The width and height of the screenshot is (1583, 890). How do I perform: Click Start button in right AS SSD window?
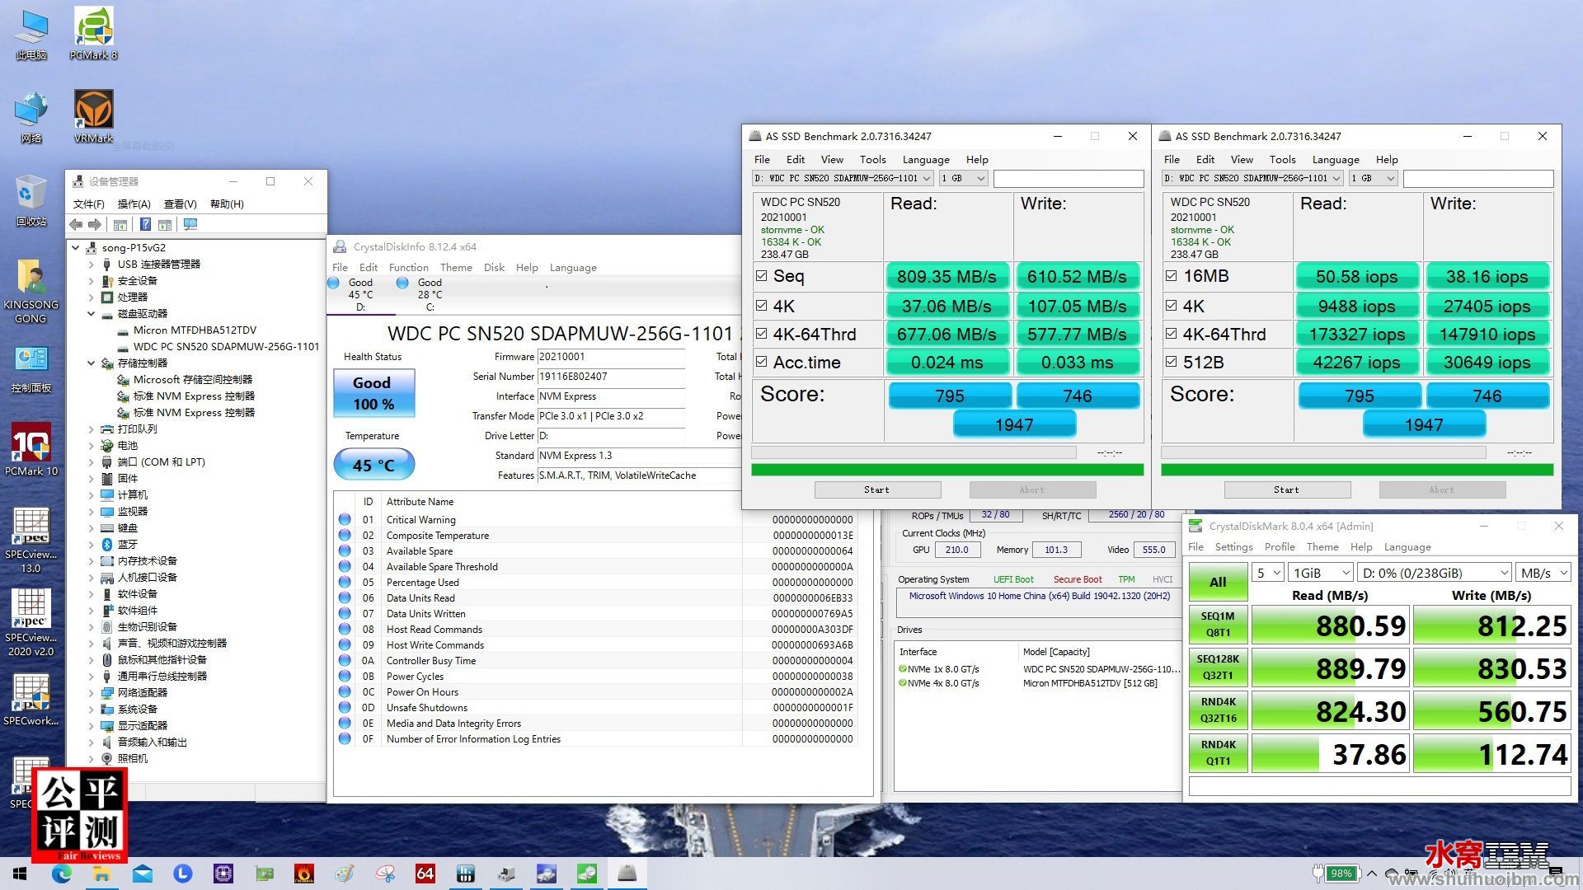pyautogui.click(x=1287, y=489)
